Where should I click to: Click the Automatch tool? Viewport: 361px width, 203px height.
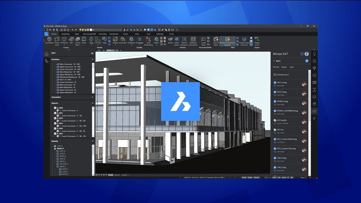pyautogui.click(x=123, y=41)
